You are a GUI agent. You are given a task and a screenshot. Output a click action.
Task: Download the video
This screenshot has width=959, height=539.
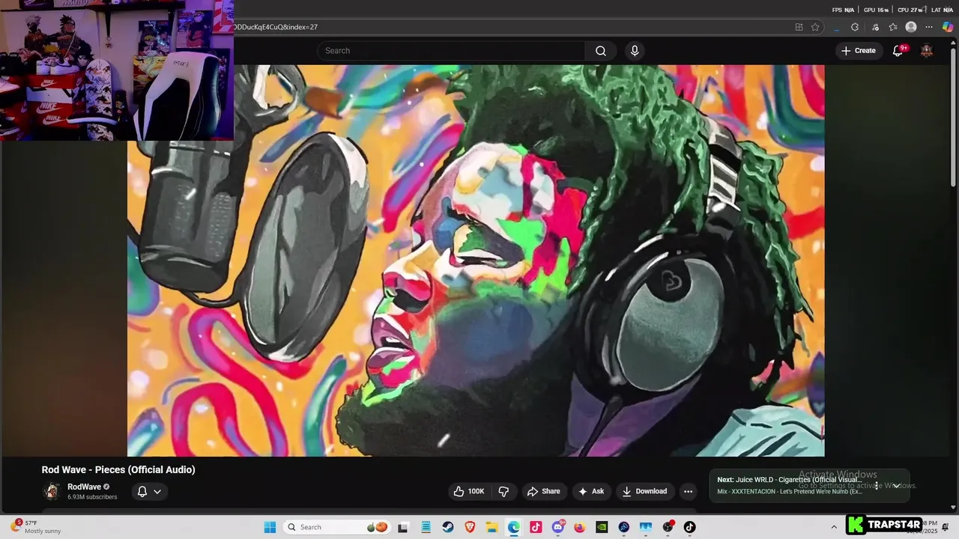tap(644, 491)
